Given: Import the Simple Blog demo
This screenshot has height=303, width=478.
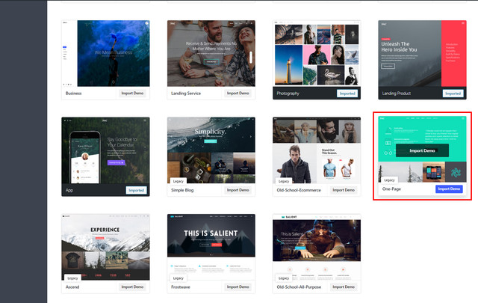Looking at the screenshot, I should coord(238,190).
